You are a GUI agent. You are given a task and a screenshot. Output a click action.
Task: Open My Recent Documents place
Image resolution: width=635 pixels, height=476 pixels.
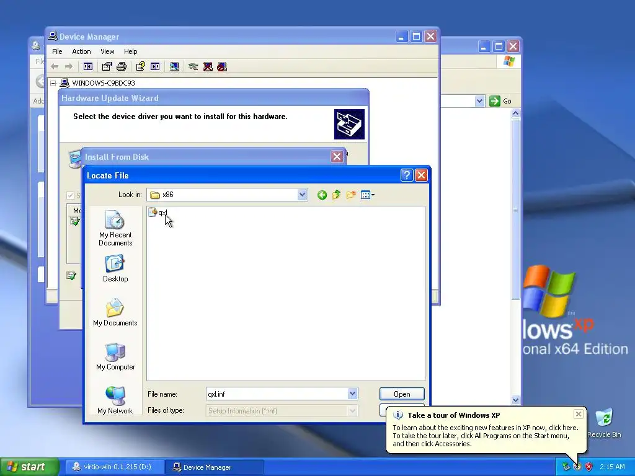(115, 228)
